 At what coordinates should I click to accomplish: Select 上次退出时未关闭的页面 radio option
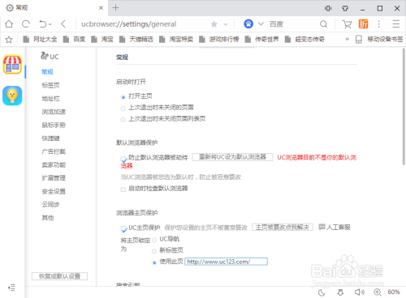click(123, 109)
